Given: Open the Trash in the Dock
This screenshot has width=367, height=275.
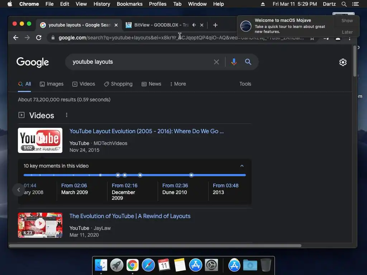Looking at the screenshot, I should pos(266,265).
